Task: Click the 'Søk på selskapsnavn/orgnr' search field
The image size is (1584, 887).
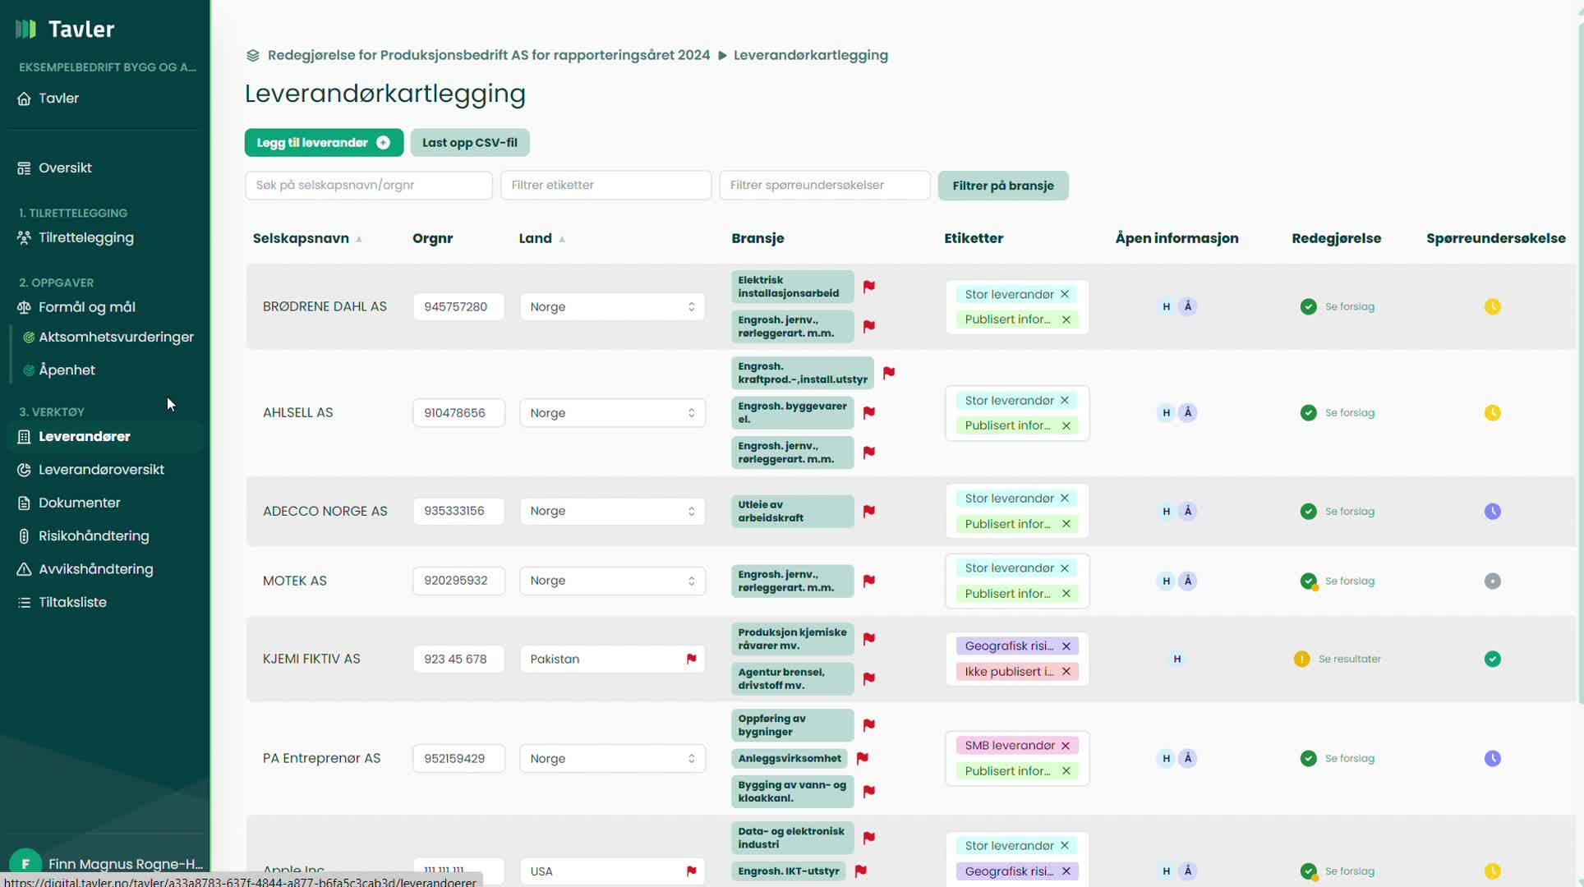Action: (x=368, y=185)
